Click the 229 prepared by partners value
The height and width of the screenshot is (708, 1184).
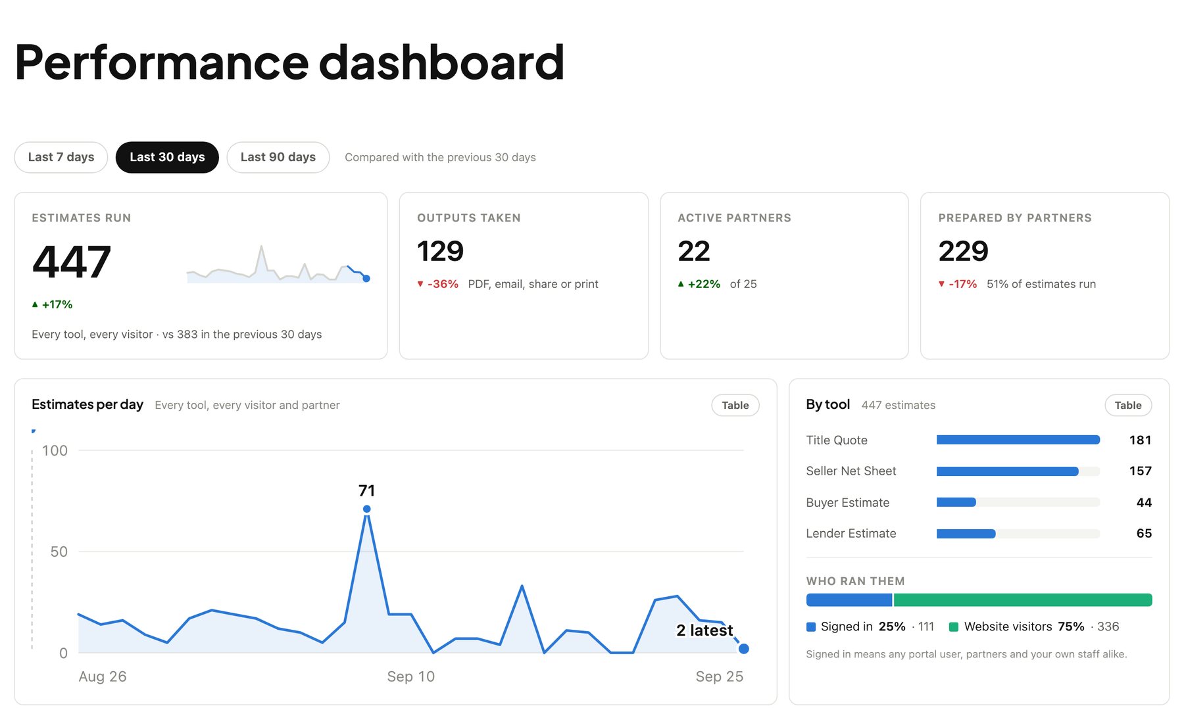click(963, 251)
